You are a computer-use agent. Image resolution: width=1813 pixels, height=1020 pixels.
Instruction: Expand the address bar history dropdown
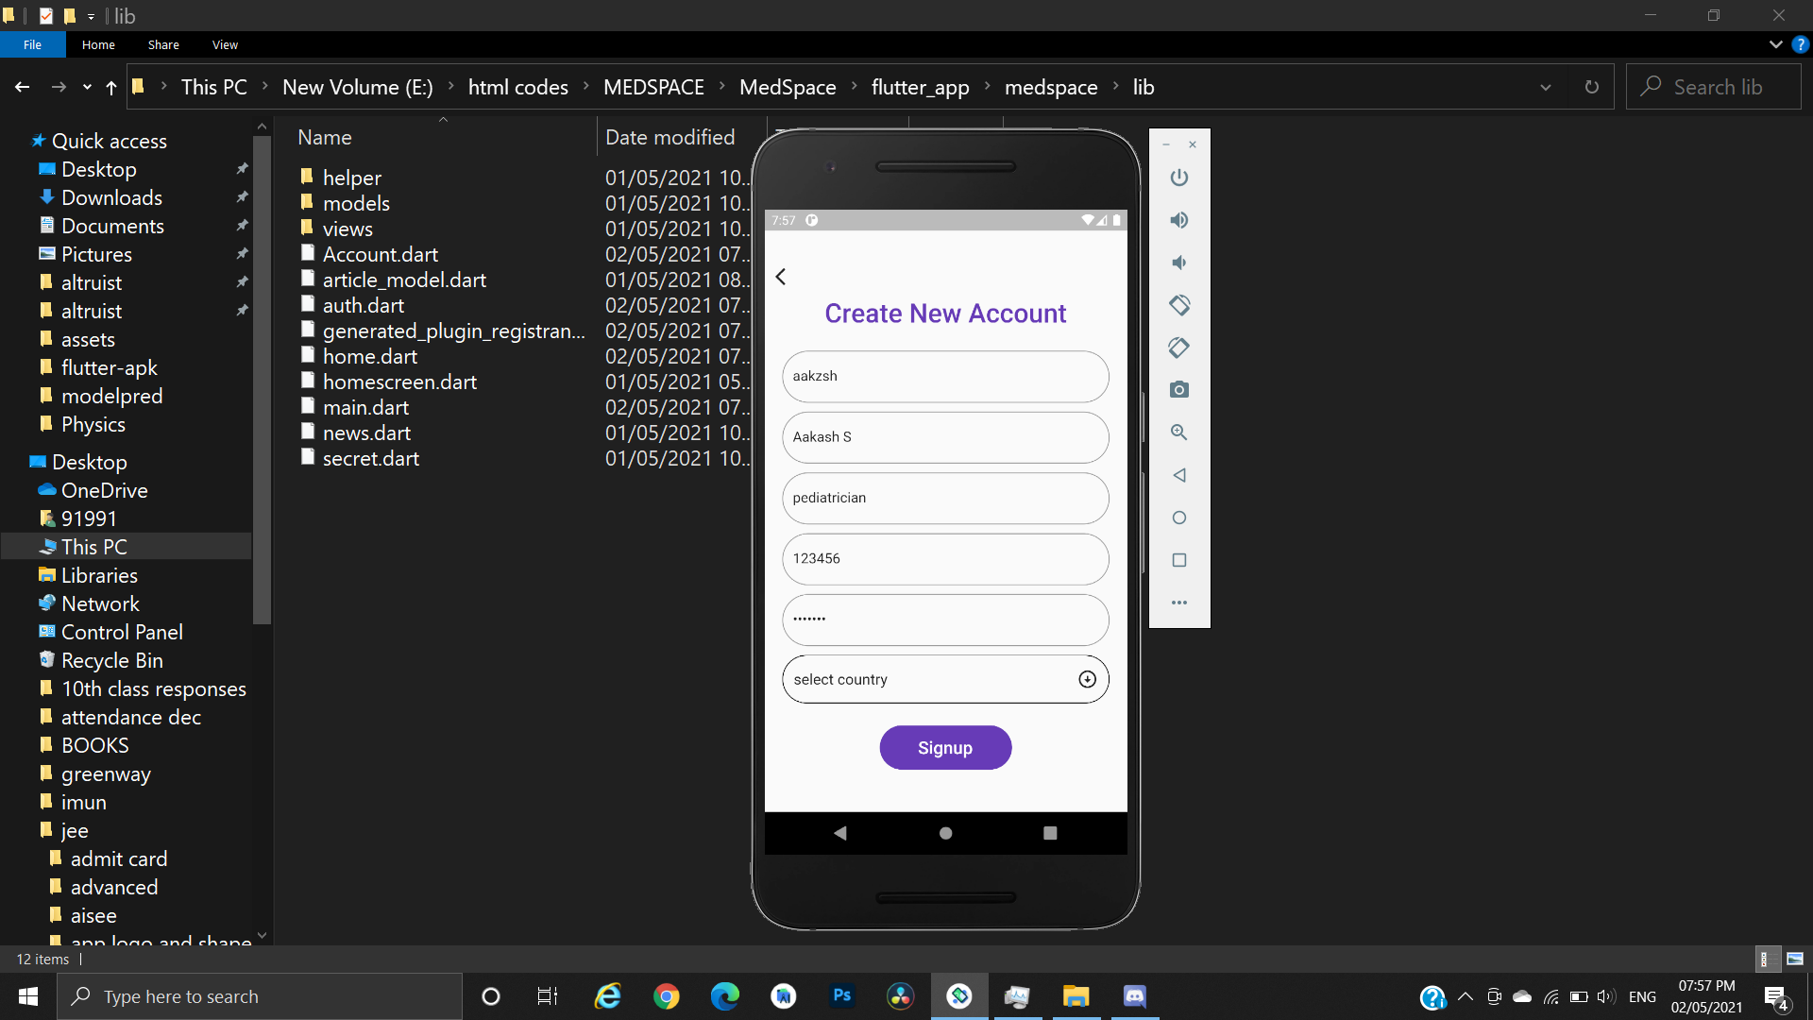pyautogui.click(x=1546, y=87)
